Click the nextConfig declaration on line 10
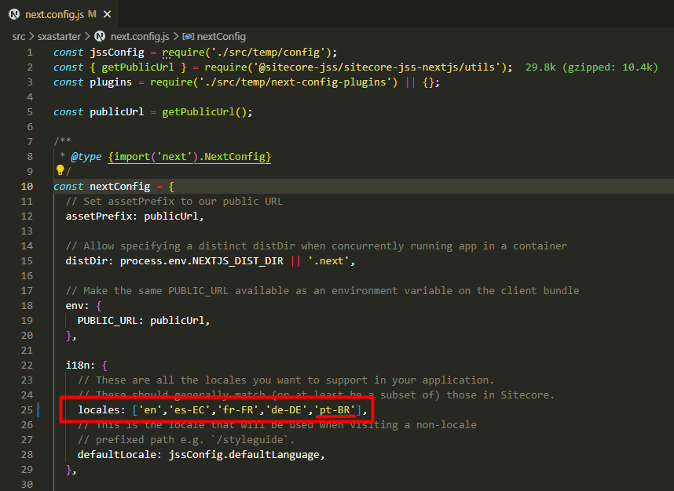Screen dimensions: 674x491 (x=120, y=186)
